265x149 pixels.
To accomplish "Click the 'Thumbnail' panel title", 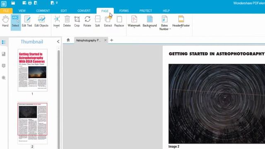I will (32, 42).
